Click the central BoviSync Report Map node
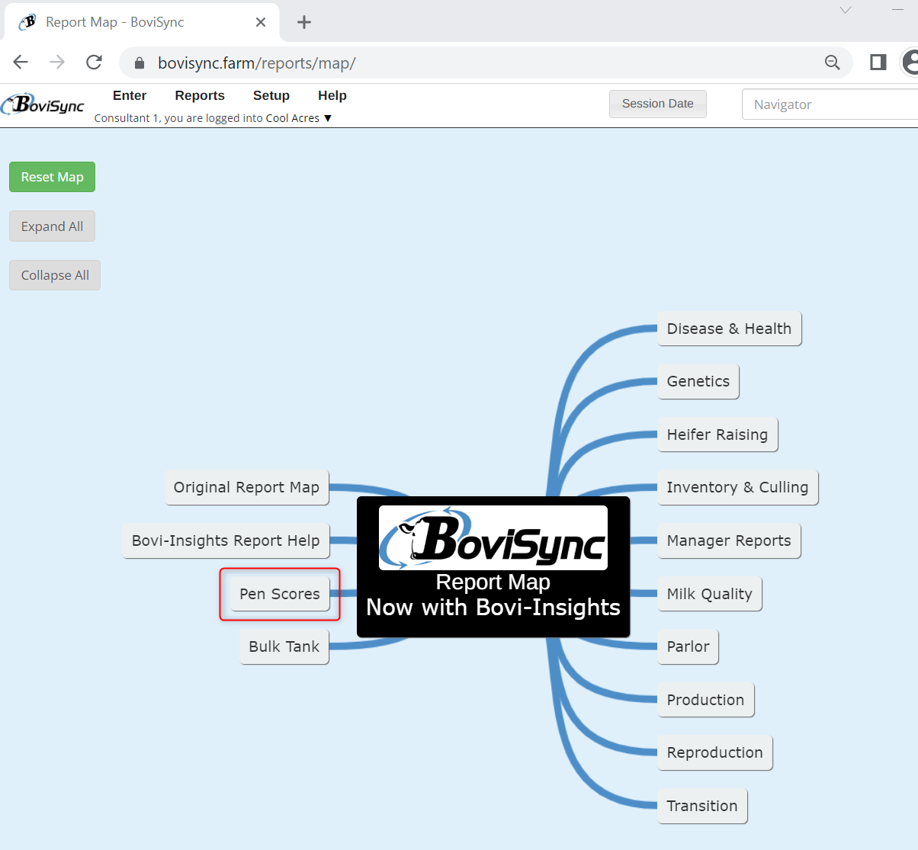 pos(493,566)
